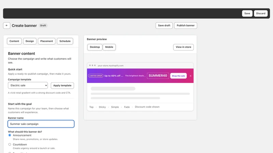Dismiss the preview banner with the X icon
Screen dimensions: 273x153
coord(190,76)
